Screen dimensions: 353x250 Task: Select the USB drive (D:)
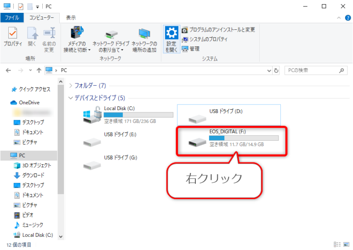point(229,115)
